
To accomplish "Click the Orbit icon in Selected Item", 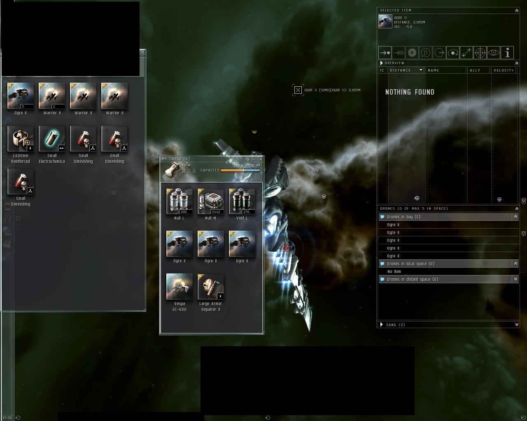I will pos(453,53).
